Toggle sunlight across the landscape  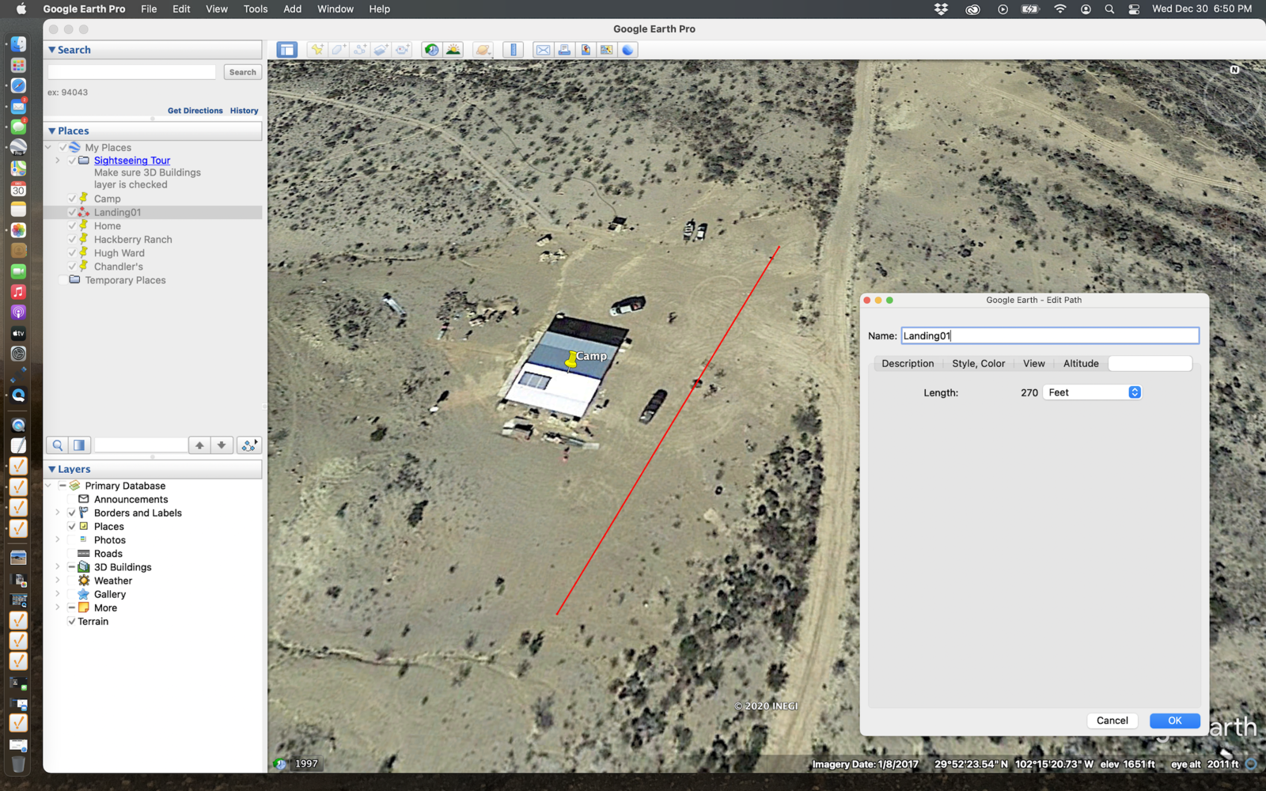(x=453, y=49)
